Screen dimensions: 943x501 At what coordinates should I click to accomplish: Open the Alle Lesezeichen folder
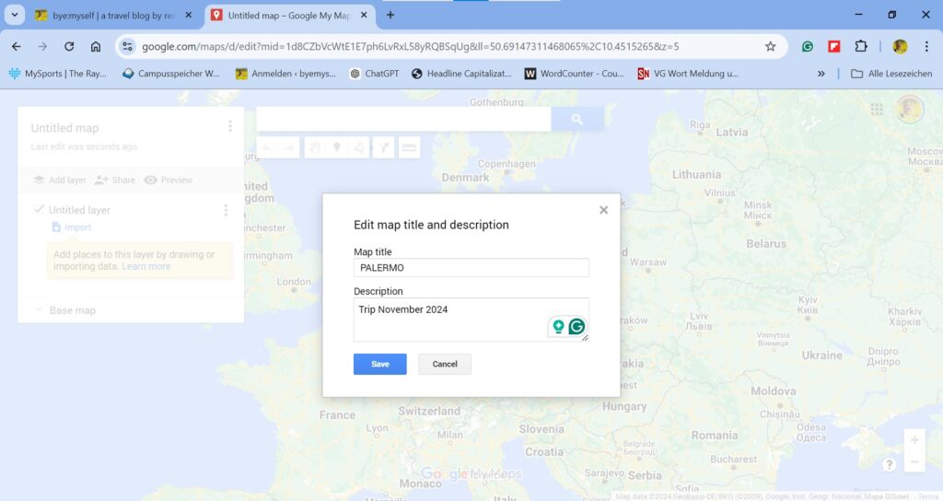pyautogui.click(x=891, y=74)
